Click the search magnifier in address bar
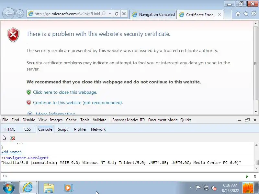Image resolution: width=259 pixels, height=194 pixels. coord(104,14)
